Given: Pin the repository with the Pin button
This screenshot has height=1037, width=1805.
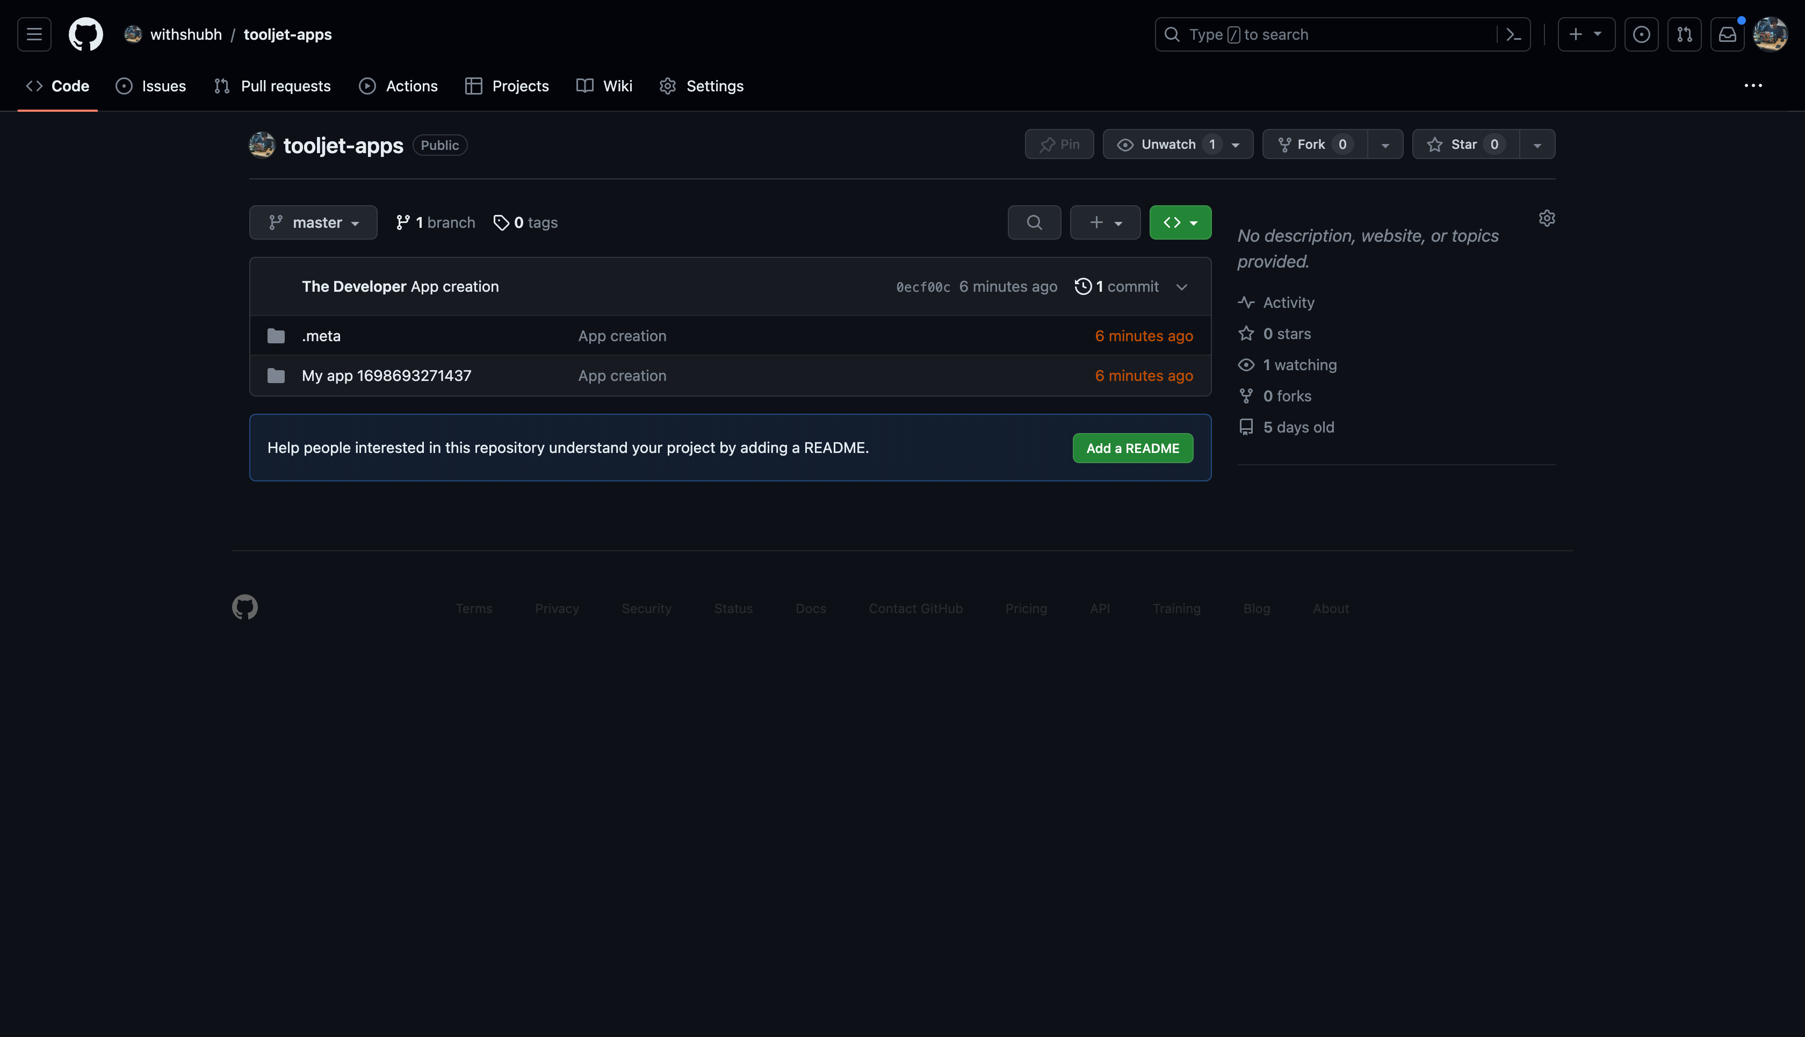Looking at the screenshot, I should pyautogui.click(x=1059, y=145).
